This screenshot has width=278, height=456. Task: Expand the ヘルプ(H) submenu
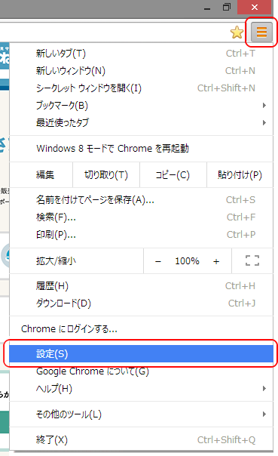coord(142,389)
